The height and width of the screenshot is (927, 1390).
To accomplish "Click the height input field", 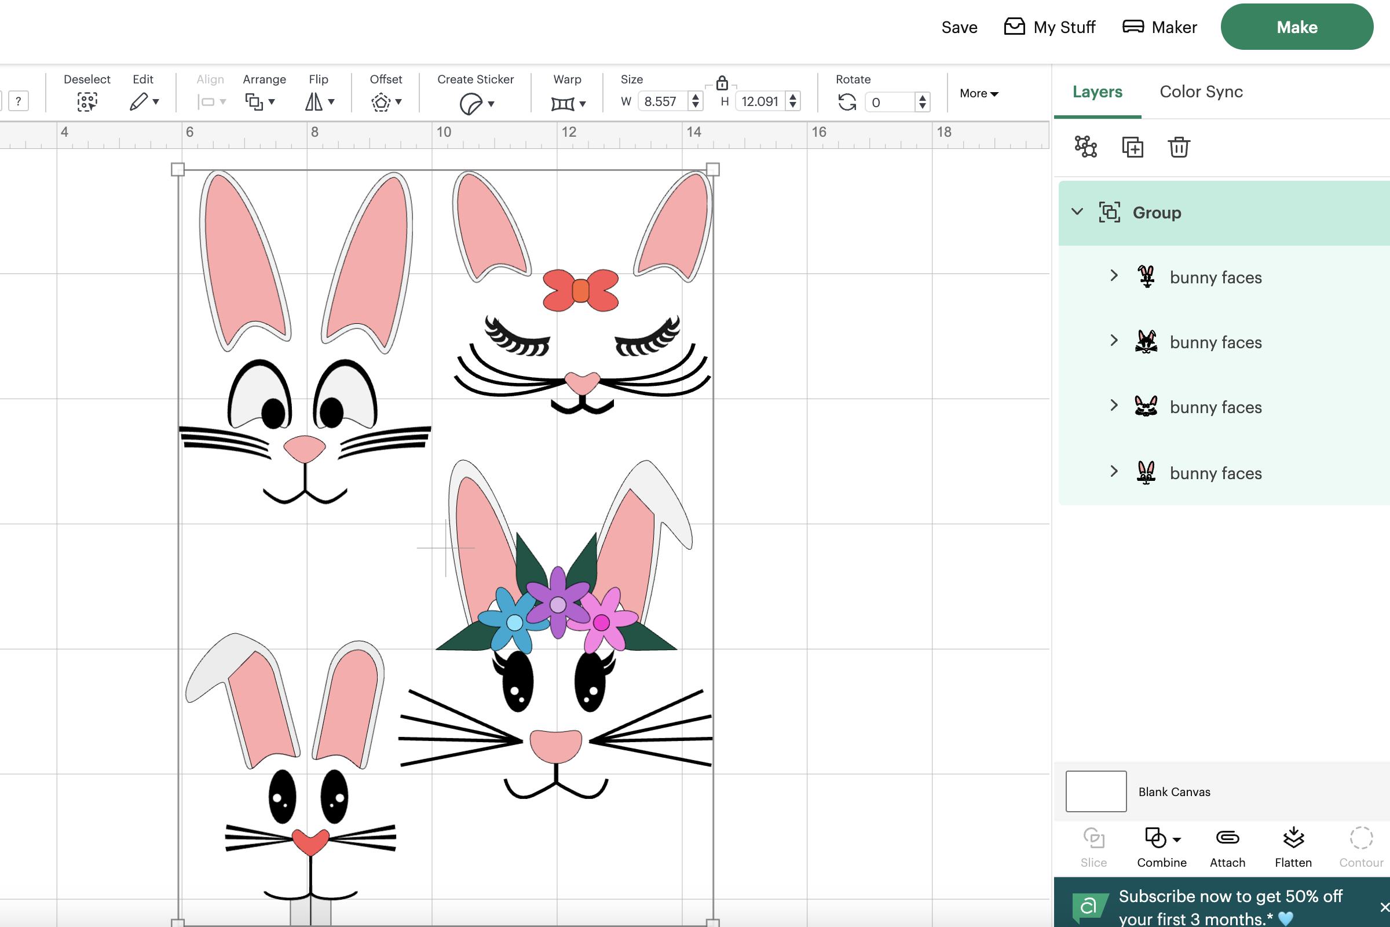I will [x=760, y=102].
